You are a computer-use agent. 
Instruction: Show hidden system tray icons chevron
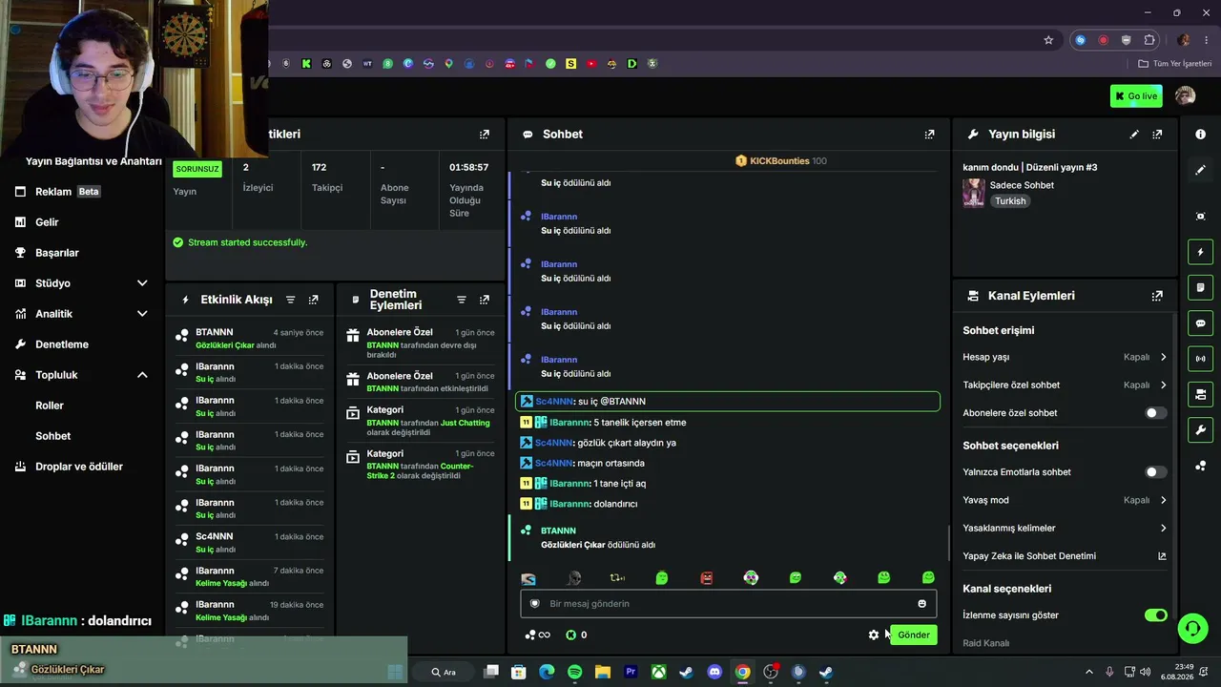click(1089, 672)
